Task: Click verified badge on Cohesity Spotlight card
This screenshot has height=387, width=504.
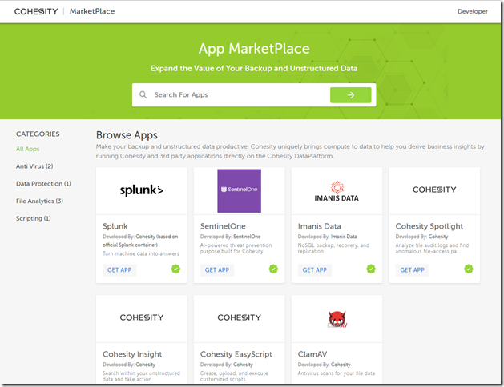Action: tap(469, 269)
